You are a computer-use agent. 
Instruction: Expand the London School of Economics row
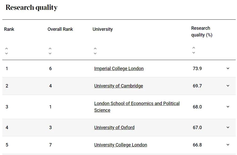(x=228, y=107)
